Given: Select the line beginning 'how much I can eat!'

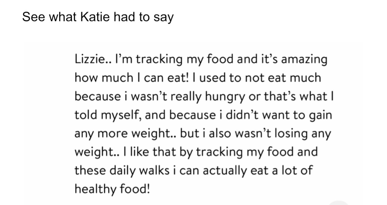Looking at the screenshot, I should click(x=198, y=78).
